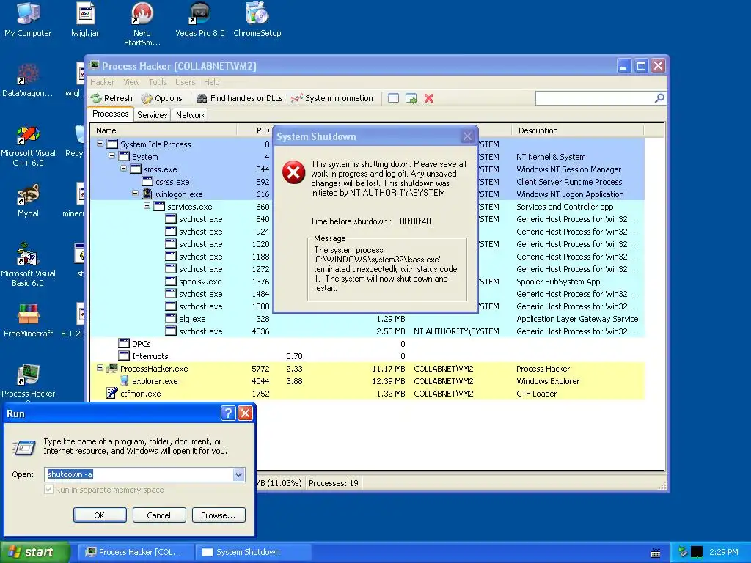Image resolution: width=751 pixels, height=563 pixels.
Task: Open Options in Process Hacker toolbar
Action: point(162,98)
